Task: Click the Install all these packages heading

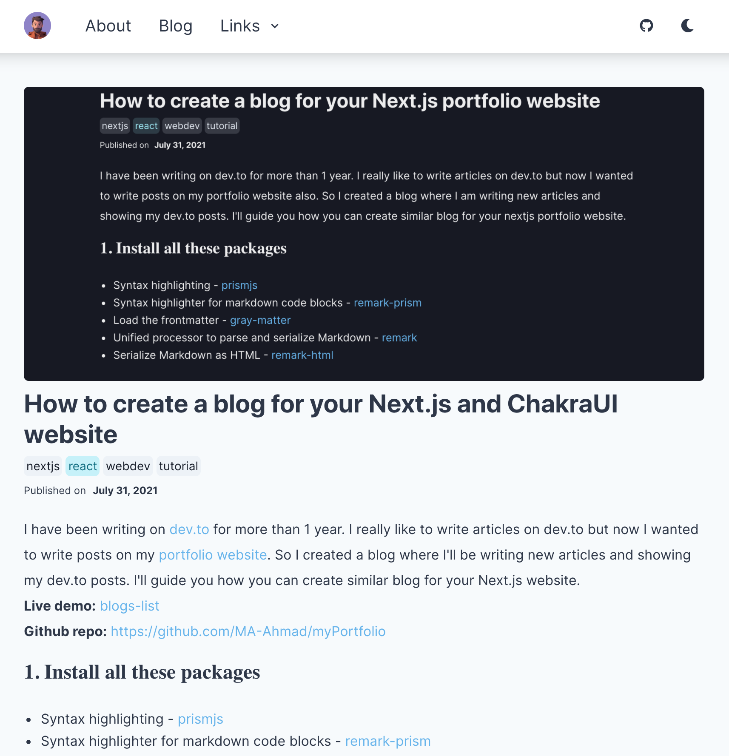Action: [x=142, y=672]
